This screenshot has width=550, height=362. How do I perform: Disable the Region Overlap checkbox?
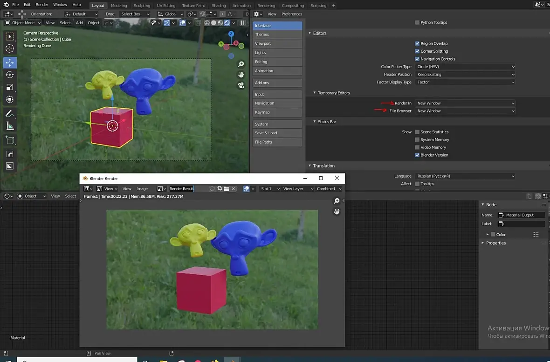click(x=417, y=43)
